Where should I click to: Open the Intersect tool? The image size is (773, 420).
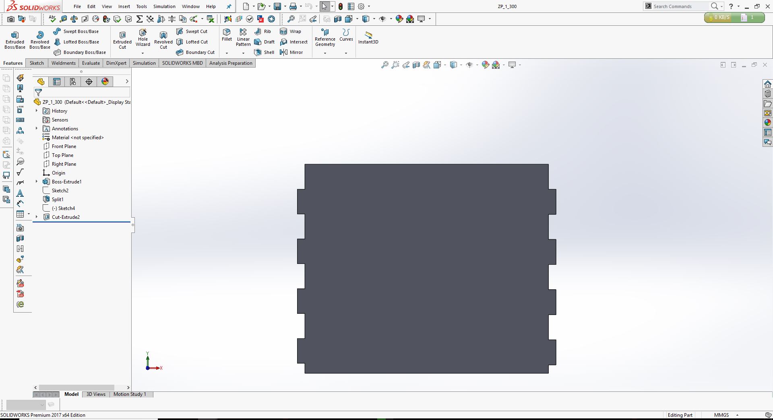coord(293,42)
